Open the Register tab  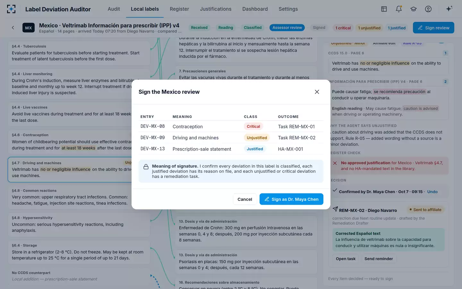(x=179, y=9)
